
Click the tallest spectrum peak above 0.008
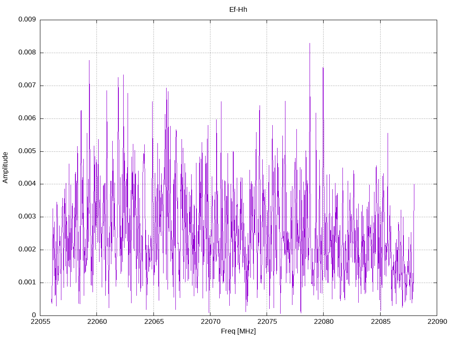tap(310, 44)
